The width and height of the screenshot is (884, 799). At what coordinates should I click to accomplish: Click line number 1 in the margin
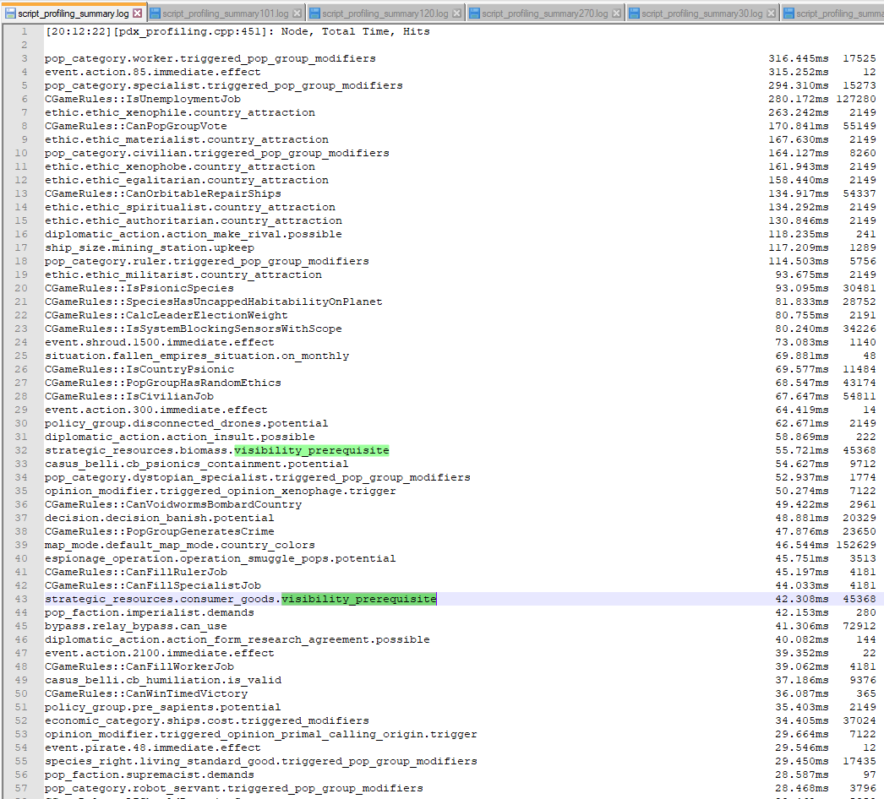click(25, 31)
